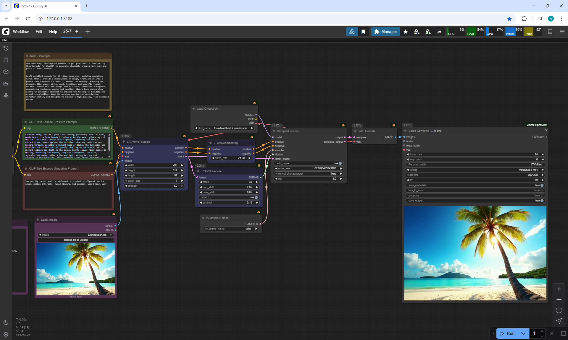Open the workflows folder sidebar icon

click(6, 84)
